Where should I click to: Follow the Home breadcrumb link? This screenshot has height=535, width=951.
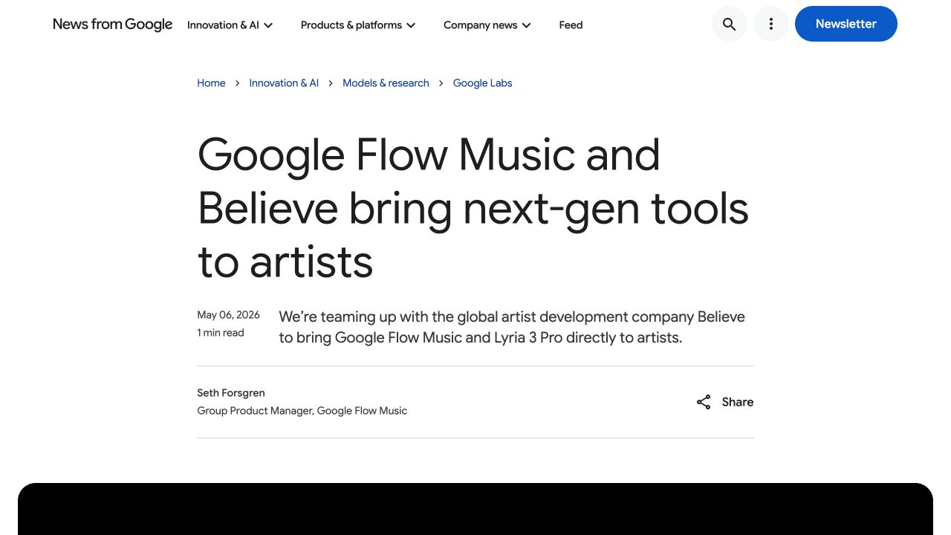point(211,83)
